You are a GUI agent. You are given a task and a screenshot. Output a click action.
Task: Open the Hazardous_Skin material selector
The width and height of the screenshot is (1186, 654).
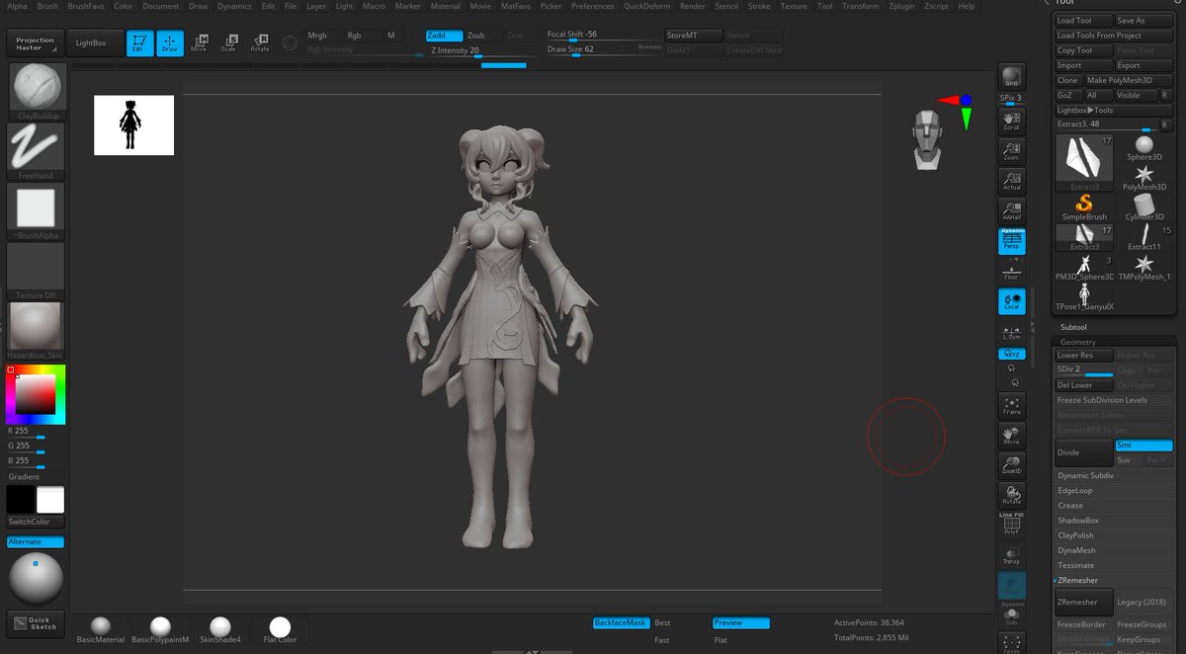[x=36, y=330]
